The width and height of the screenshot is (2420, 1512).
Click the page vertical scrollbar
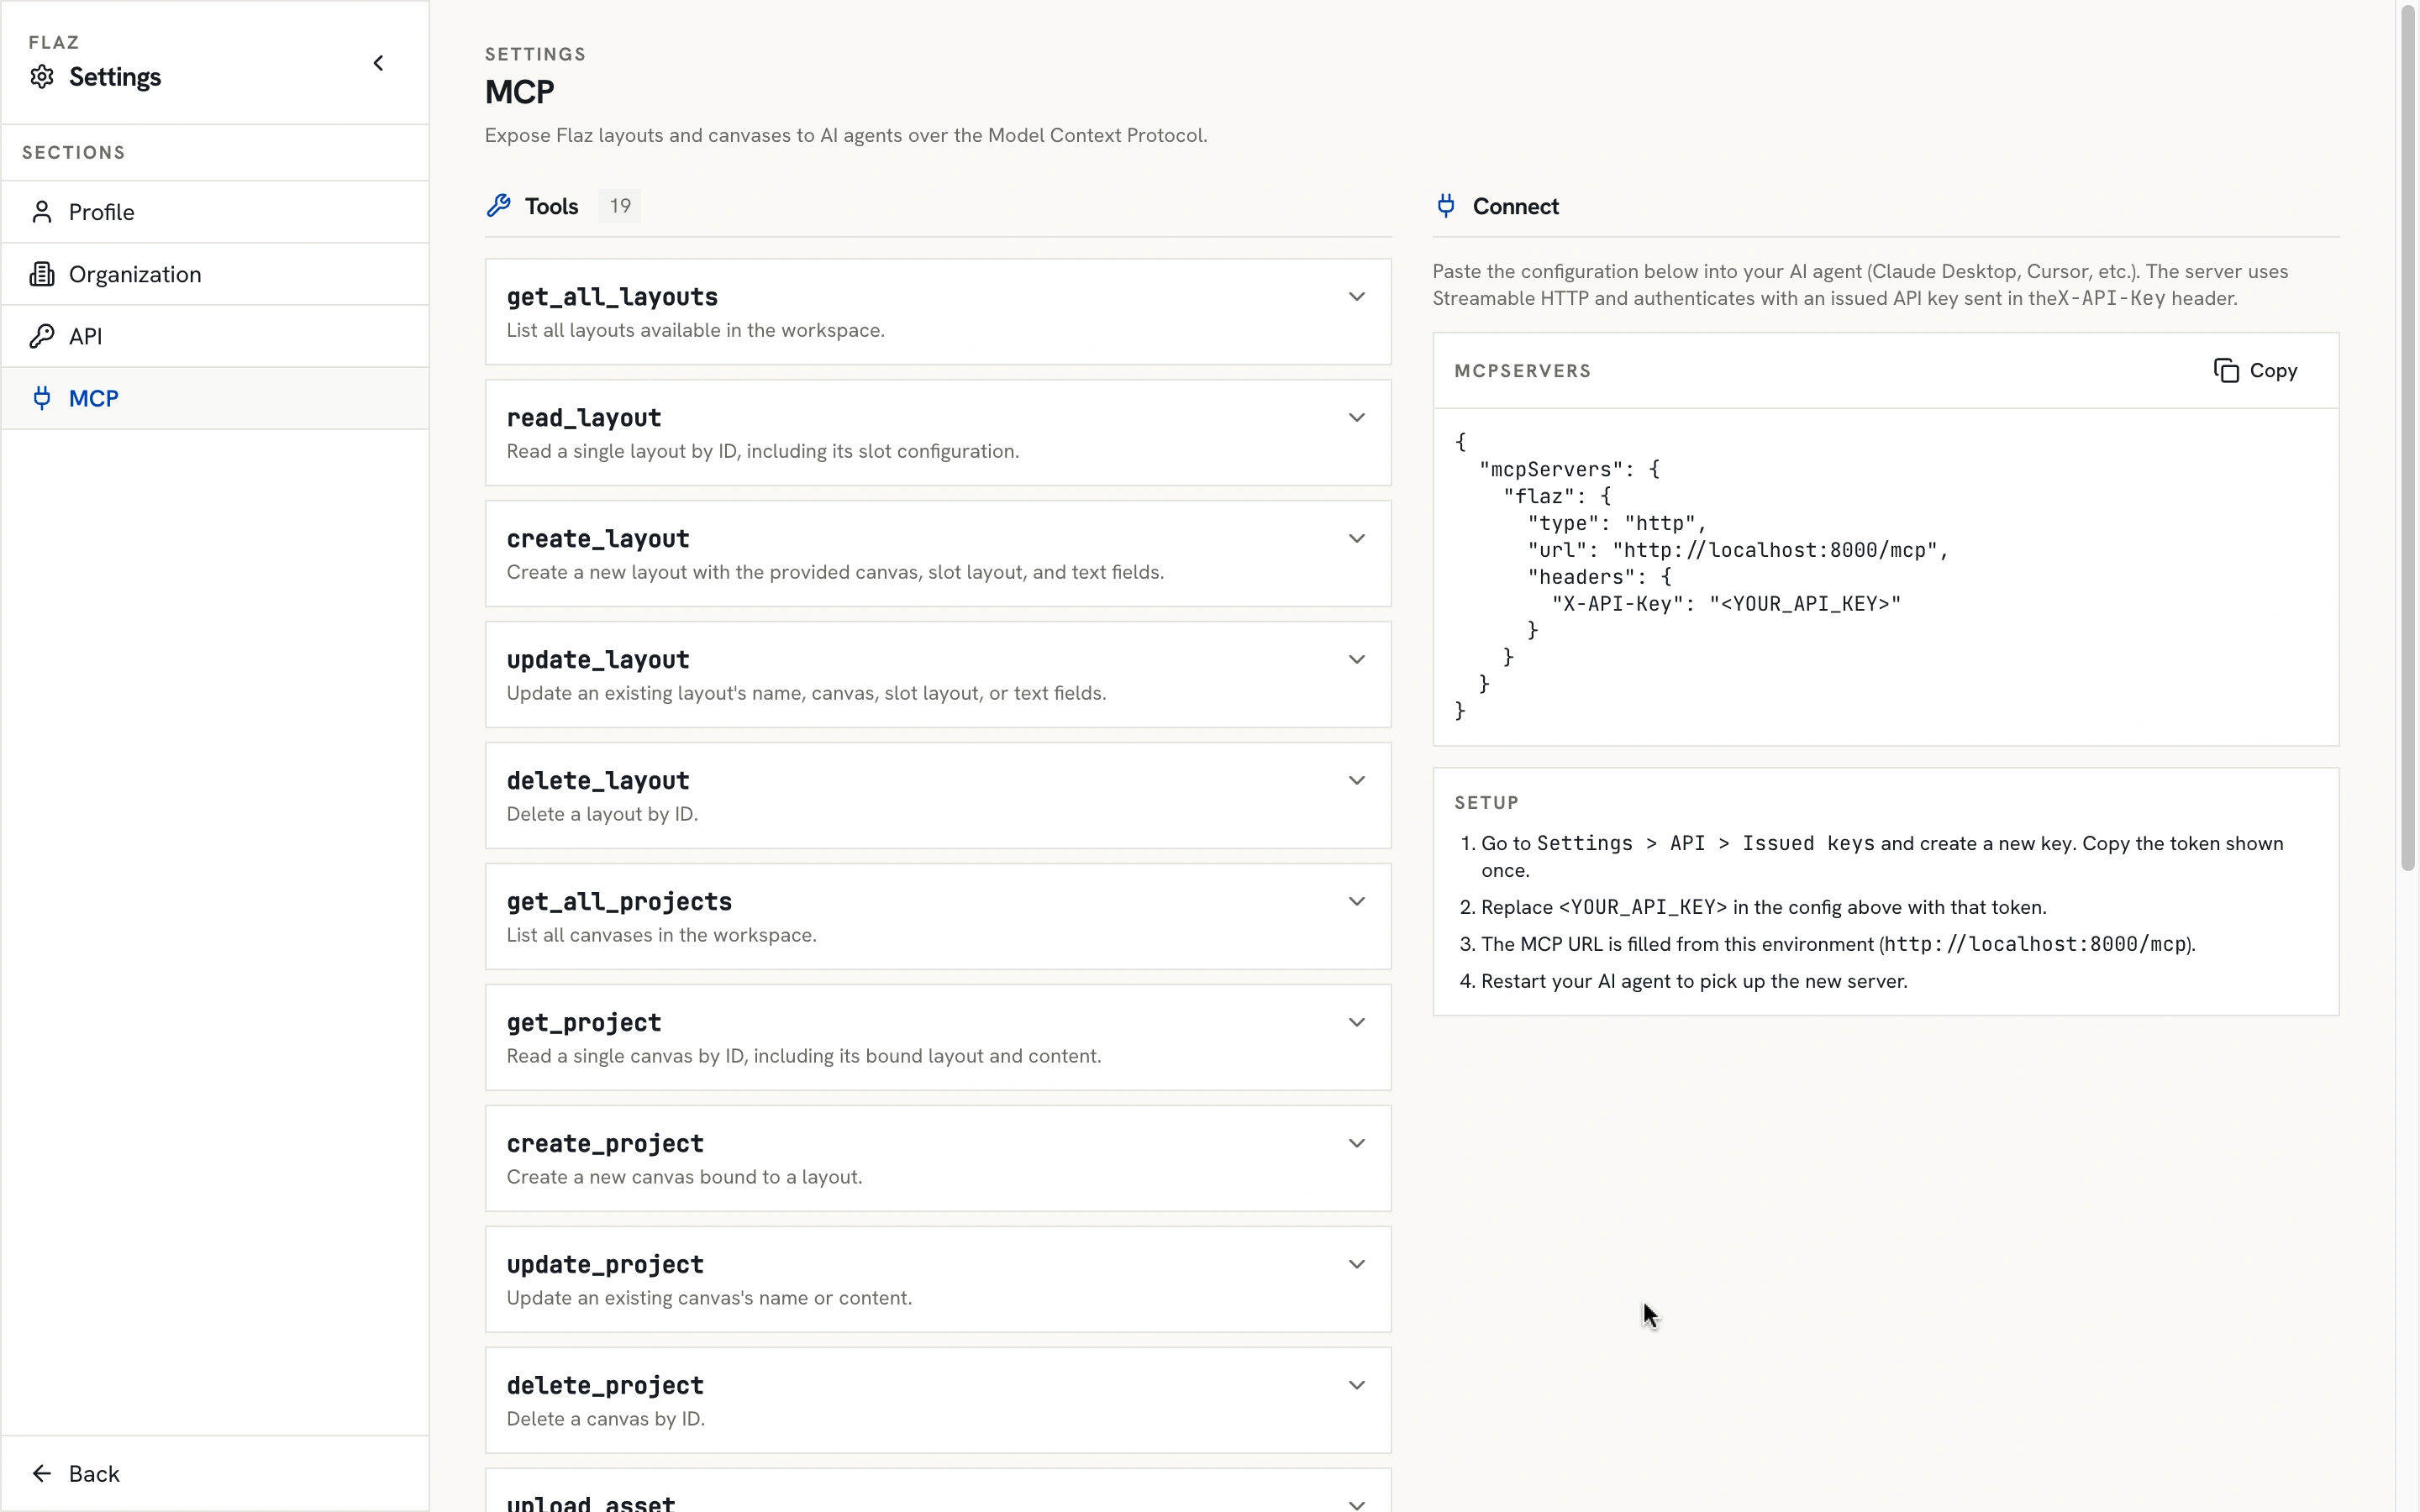2408,437
